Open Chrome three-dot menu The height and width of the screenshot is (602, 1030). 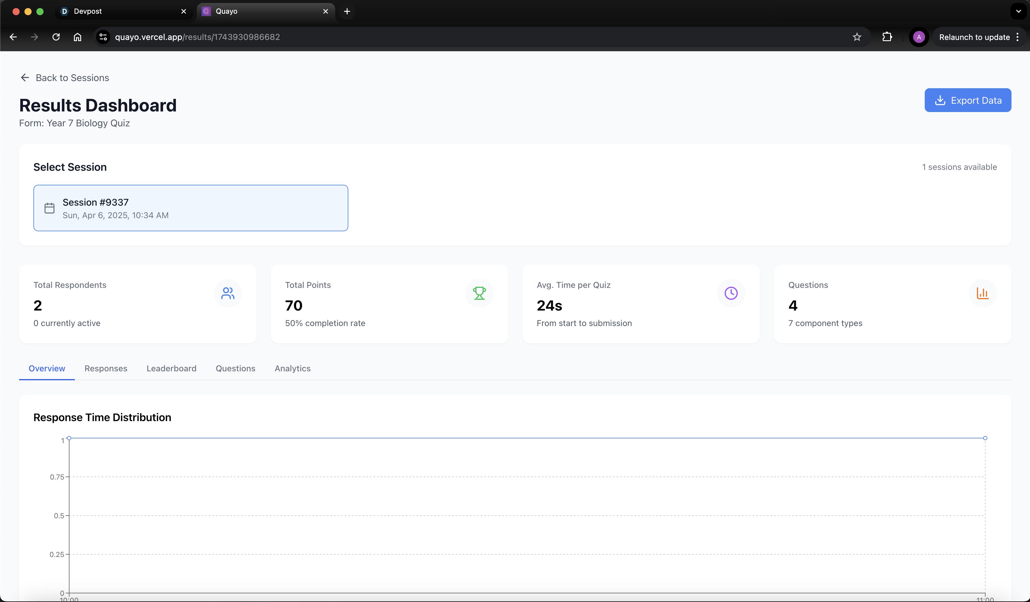click(1018, 37)
